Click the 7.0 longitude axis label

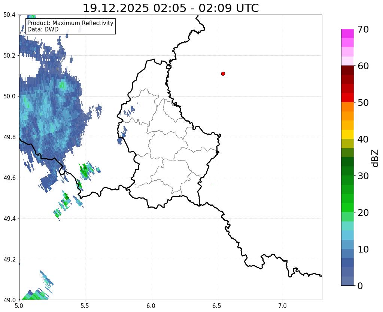coord(283,306)
